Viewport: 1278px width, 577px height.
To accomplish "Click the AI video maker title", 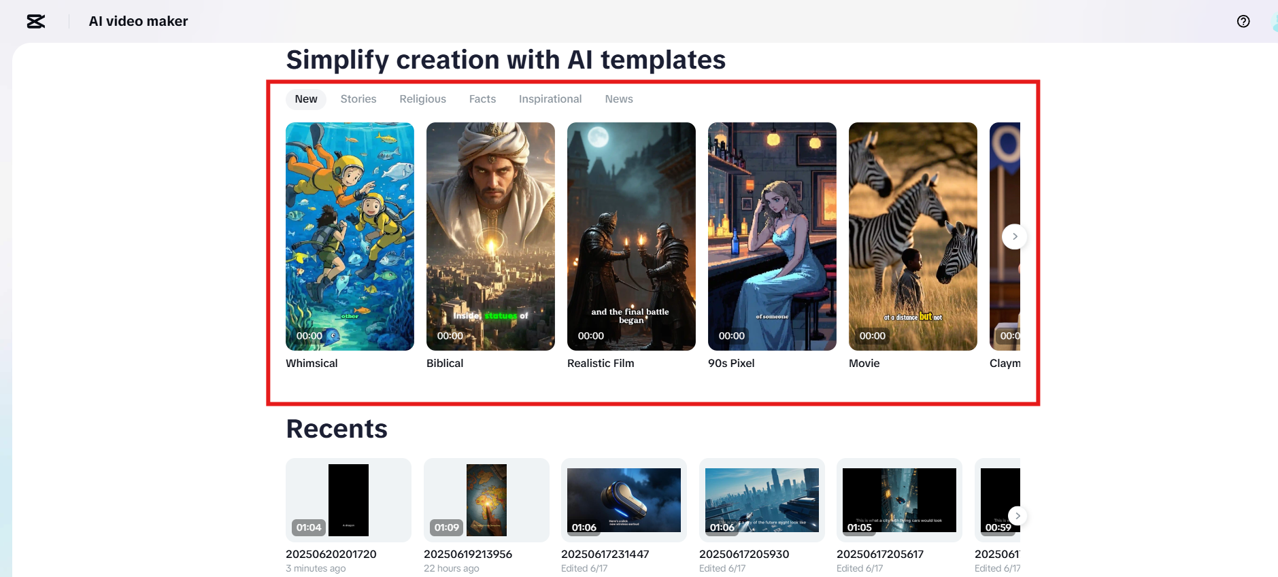I will 139,22.
